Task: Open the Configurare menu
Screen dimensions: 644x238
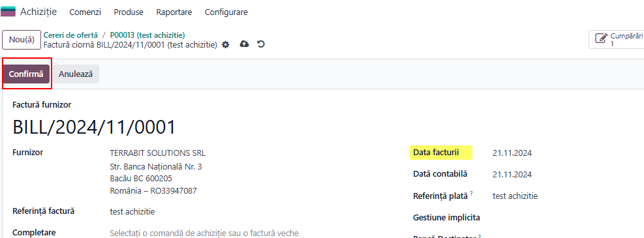Action: (226, 12)
